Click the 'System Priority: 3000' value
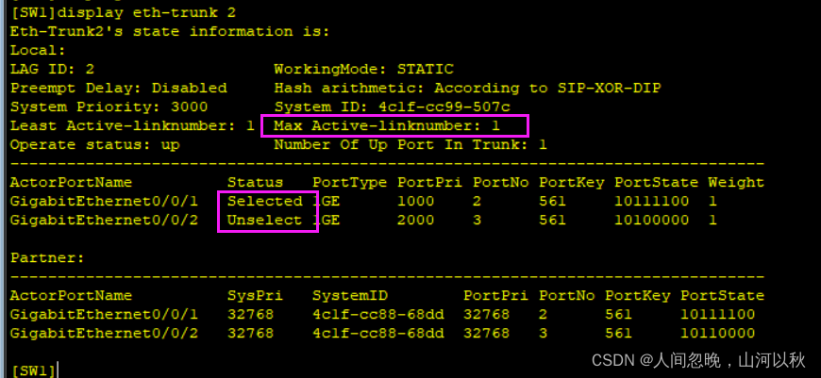Image resolution: width=821 pixels, height=378 pixels. tap(109, 107)
